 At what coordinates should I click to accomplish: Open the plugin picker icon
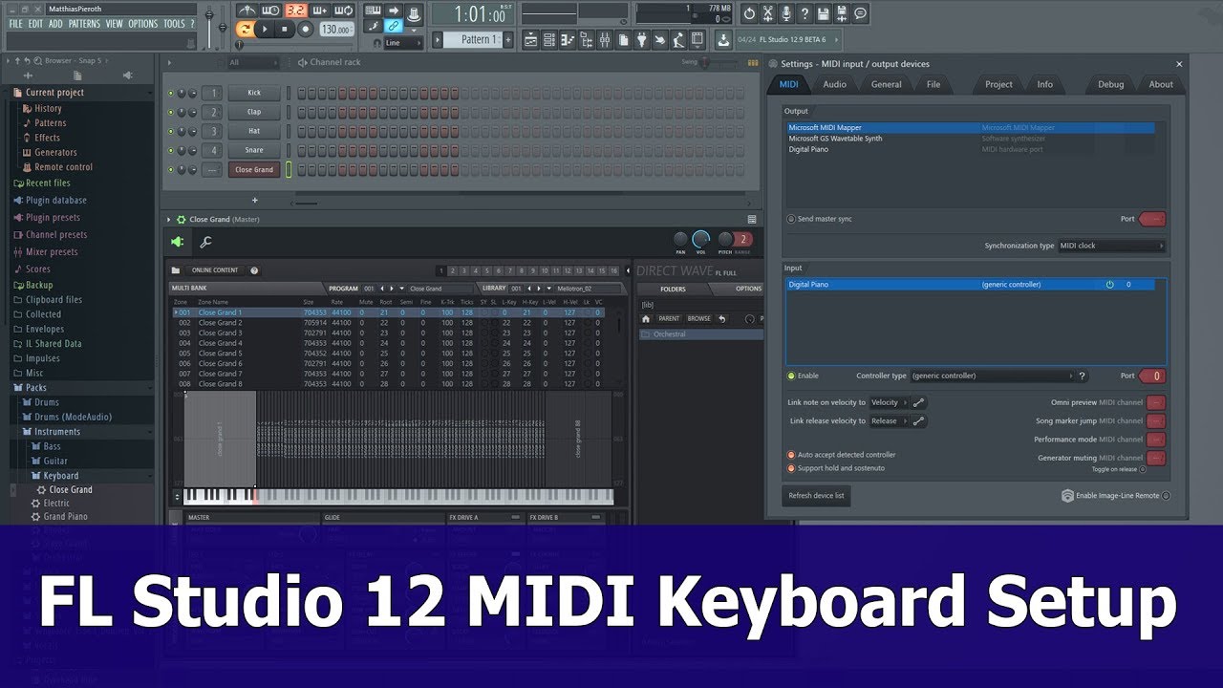pyautogui.click(x=641, y=39)
